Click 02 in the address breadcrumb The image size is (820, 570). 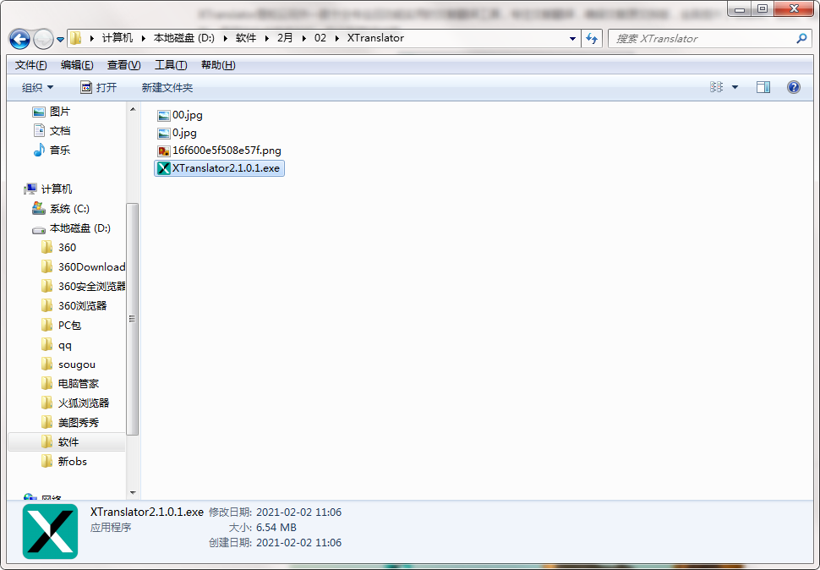click(320, 38)
